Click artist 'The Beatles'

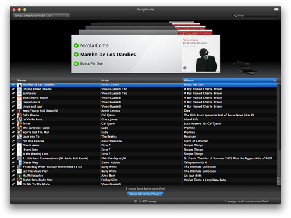(x=109, y=137)
